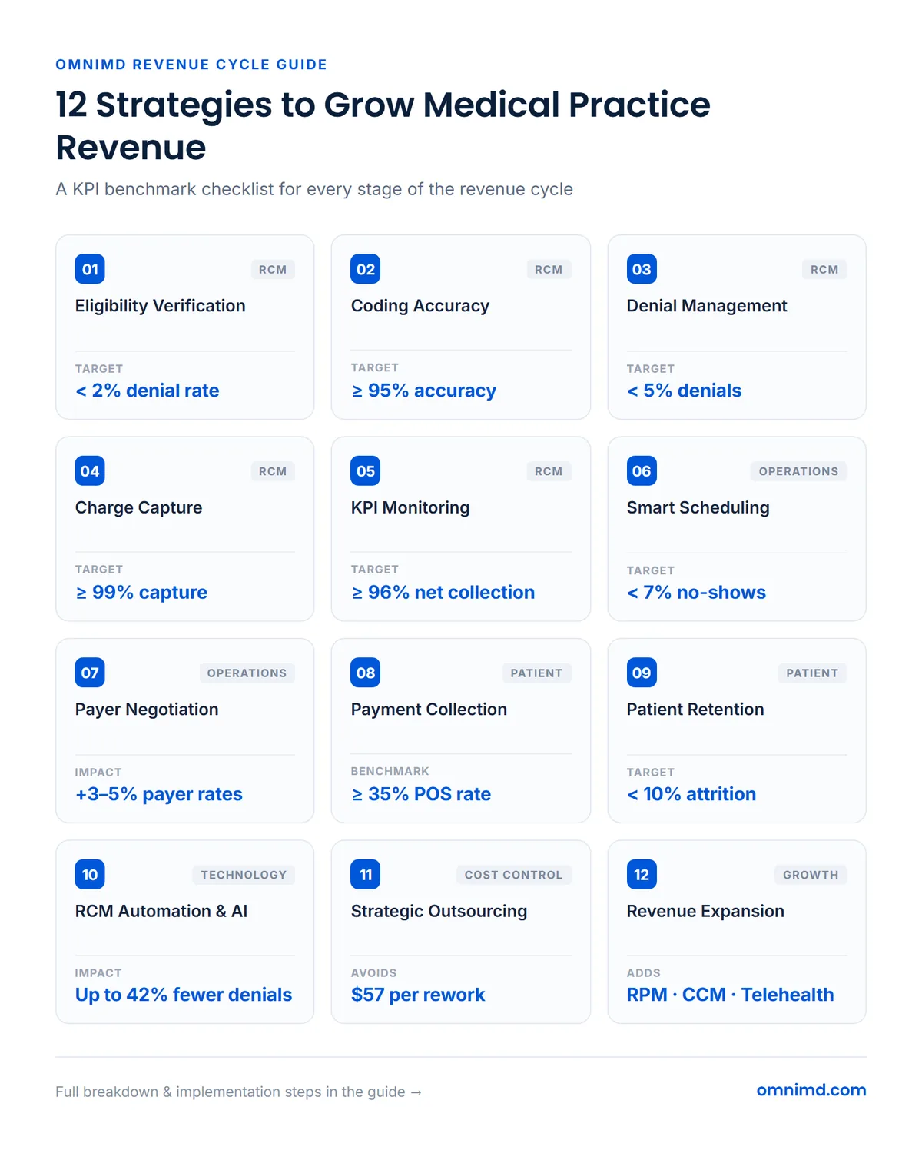Screen dimensions: 922x1150
Task: Select the RCM tag on Coding Accuracy card
Action: [549, 270]
